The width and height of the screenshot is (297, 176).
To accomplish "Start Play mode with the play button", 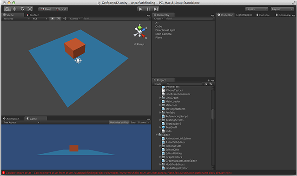I will point(141,9).
